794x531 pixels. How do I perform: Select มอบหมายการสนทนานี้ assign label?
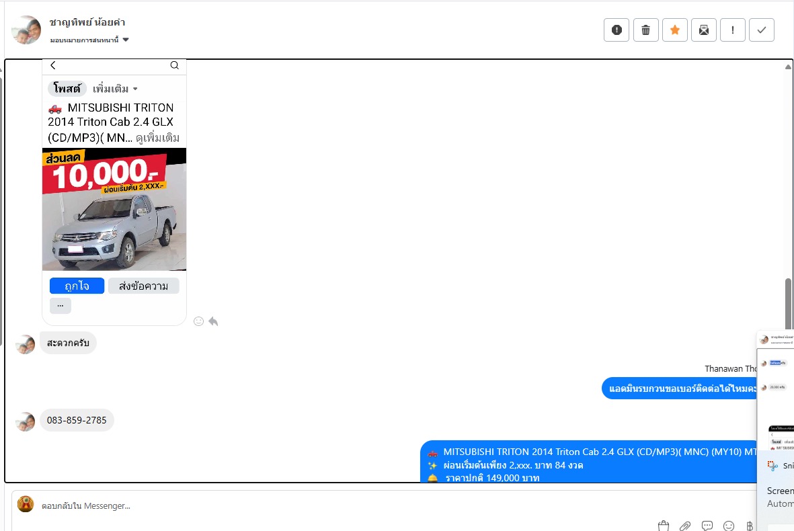pos(84,40)
